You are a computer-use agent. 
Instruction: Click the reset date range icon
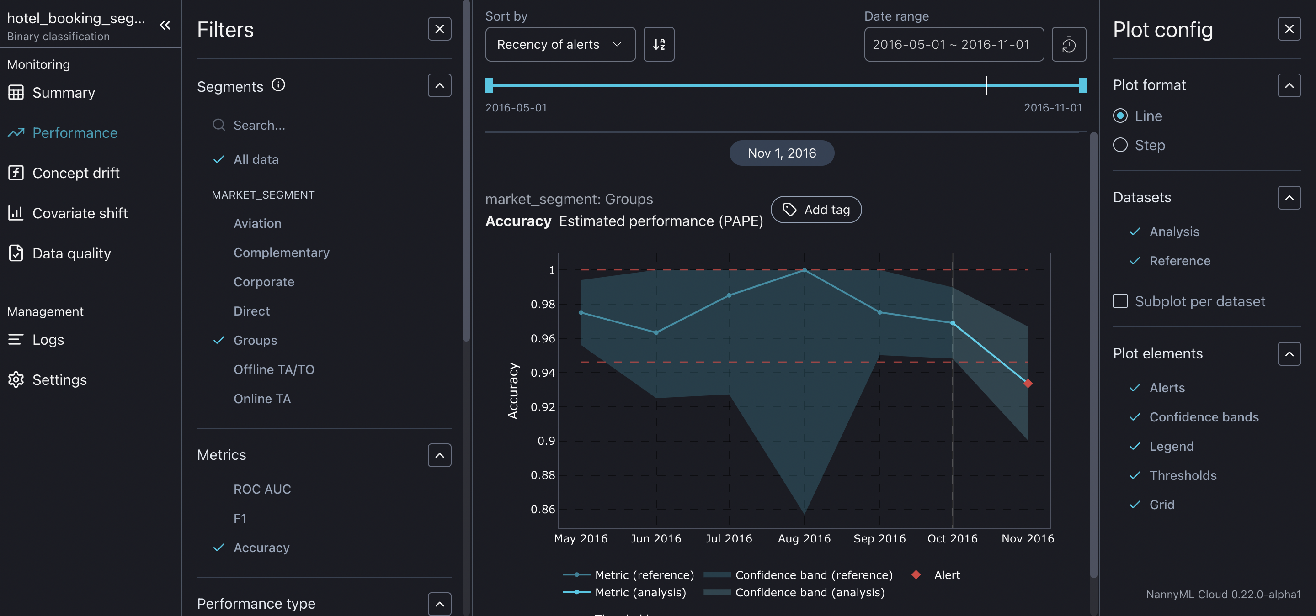pyautogui.click(x=1068, y=44)
